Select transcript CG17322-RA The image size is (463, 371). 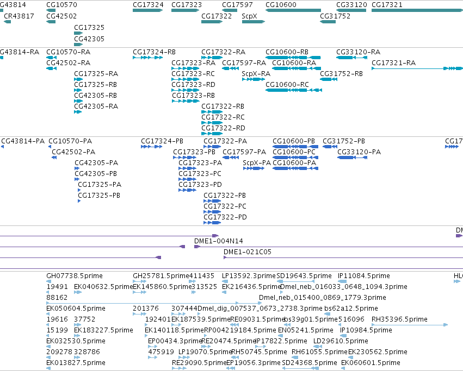coord(212,58)
